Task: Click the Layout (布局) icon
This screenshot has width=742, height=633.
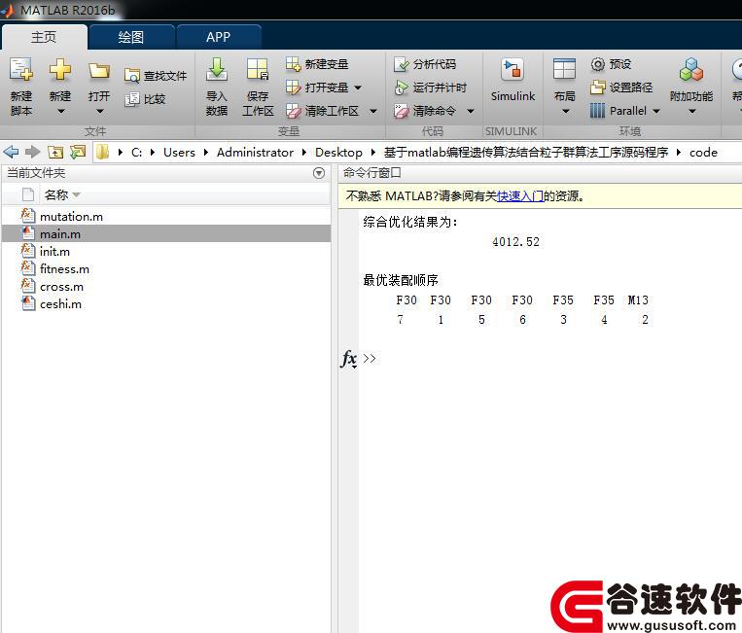Action: point(564,70)
